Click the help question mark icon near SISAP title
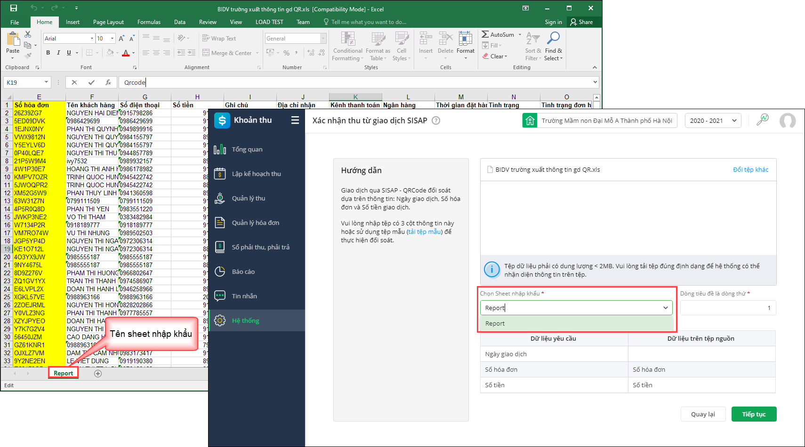This screenshot has width=805, height=447. [x=436, y=120]
